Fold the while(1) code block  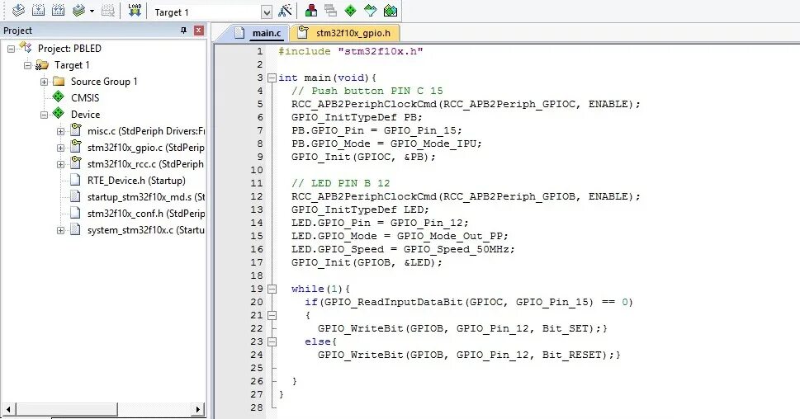[272, 289]
